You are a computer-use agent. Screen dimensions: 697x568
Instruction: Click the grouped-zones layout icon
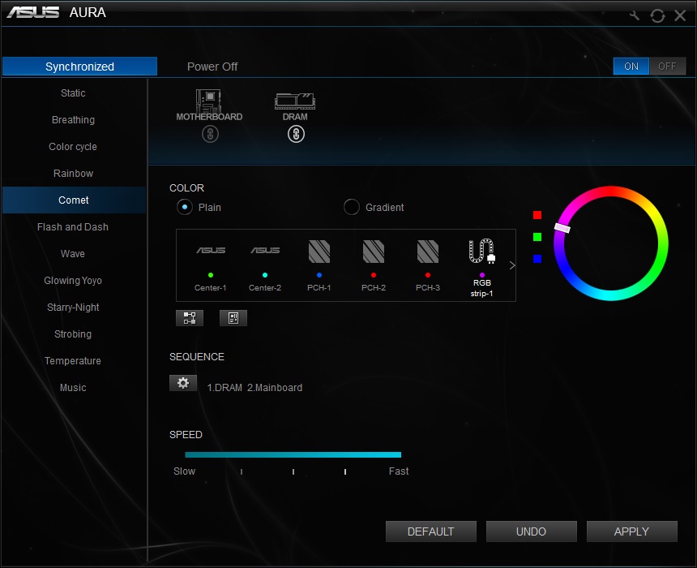pos(190,318)
